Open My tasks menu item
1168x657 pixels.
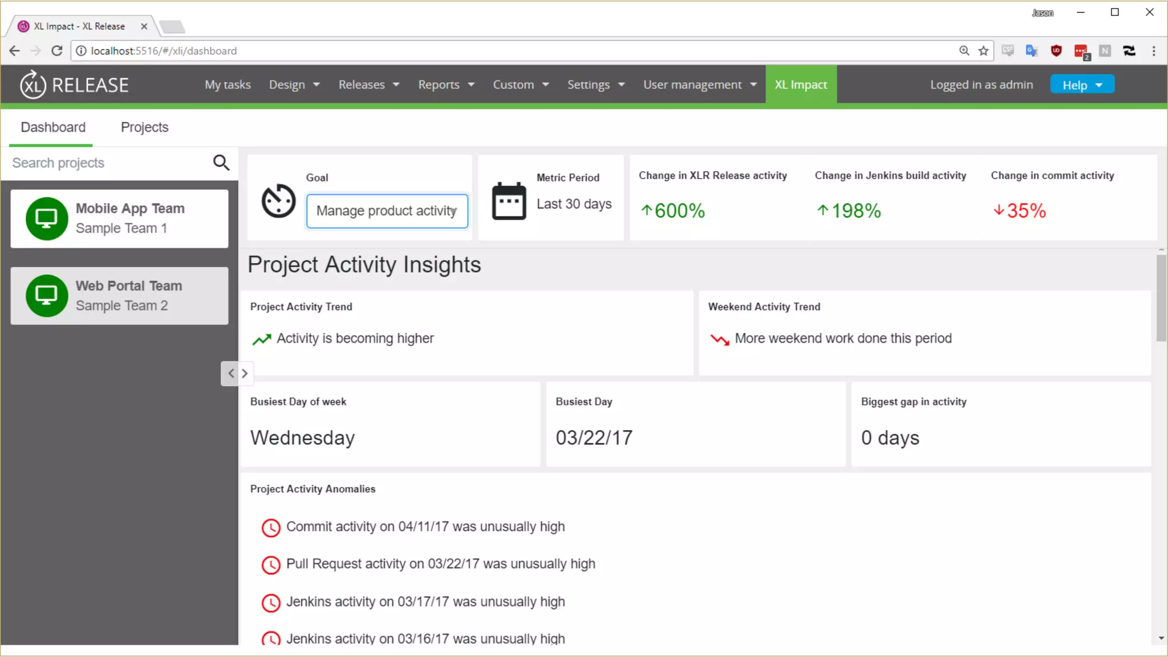pyautogui.click(x=228, y=85)
